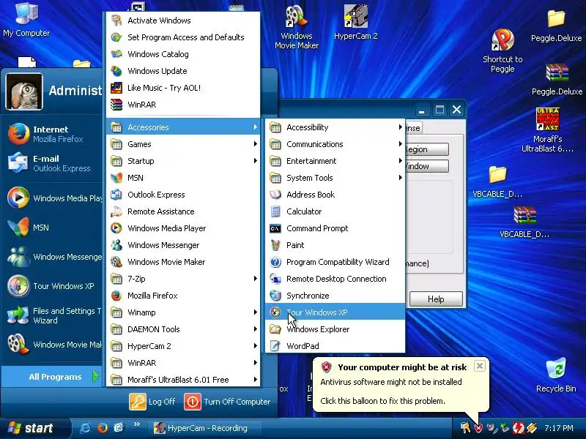Open WordPad from Accessories menu
The height and width of the screenshot is (439, 586).
click(335, 345)
